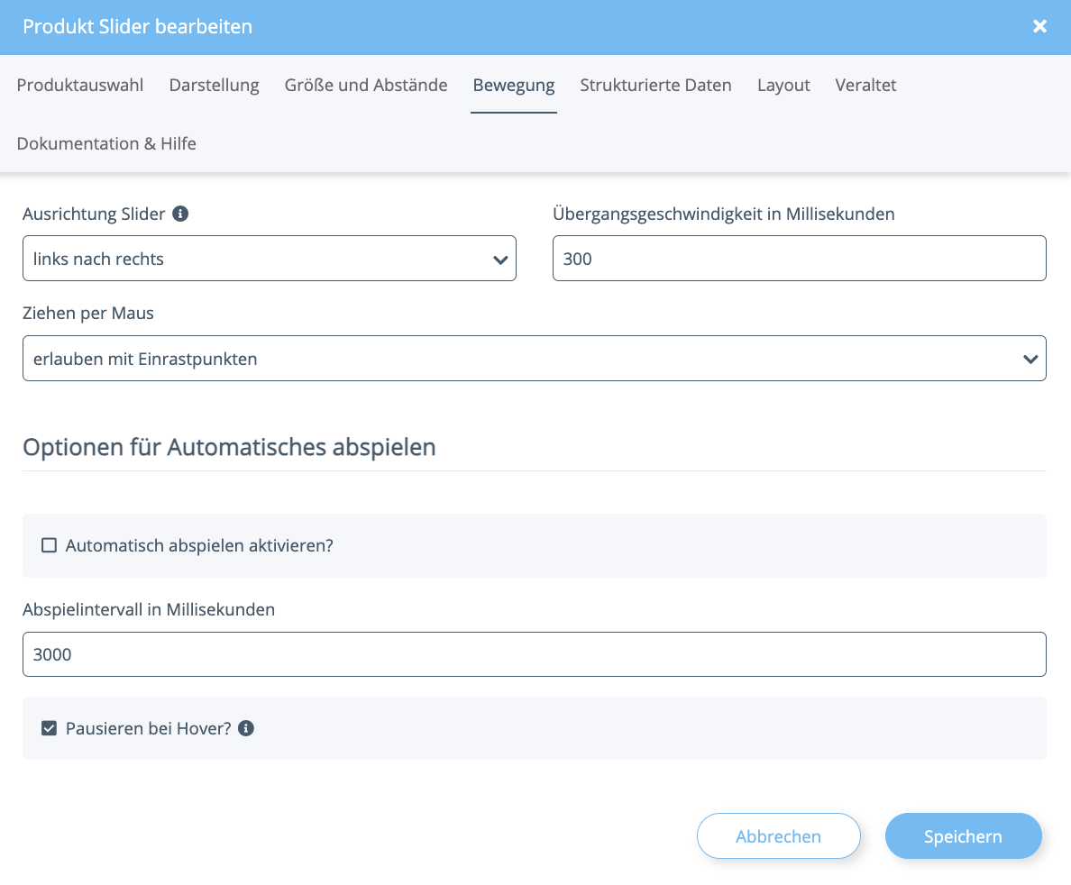Save changes with Speichern button
This screenshot has height=885, width=1071.
click(x=963, y=835)
